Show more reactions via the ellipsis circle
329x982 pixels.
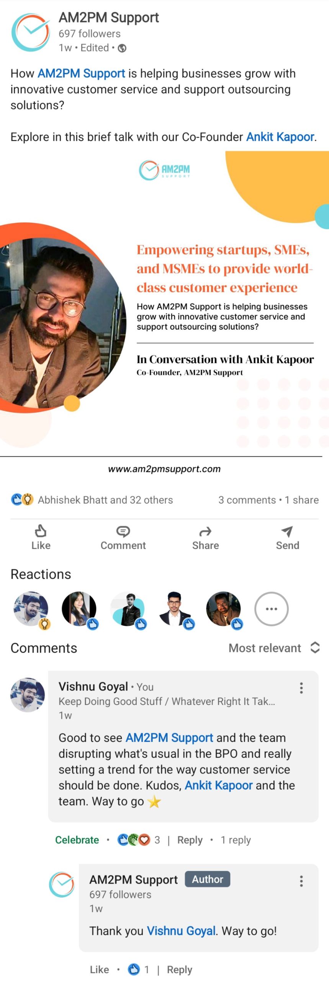[x=272, y=608]
